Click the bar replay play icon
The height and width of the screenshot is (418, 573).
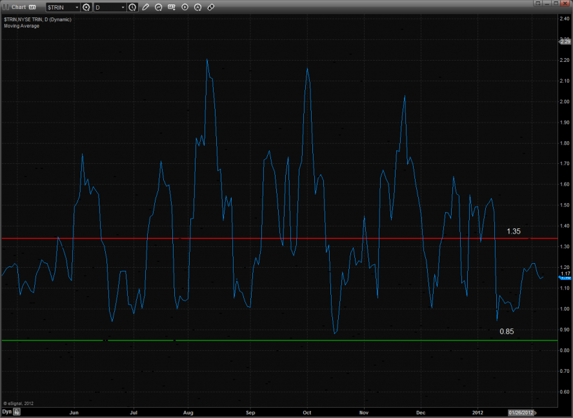click(x=185, y=7)
